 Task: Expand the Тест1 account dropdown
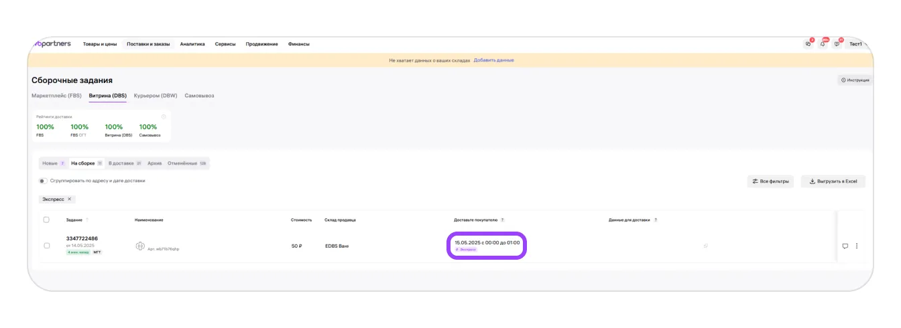coord(857,44)
